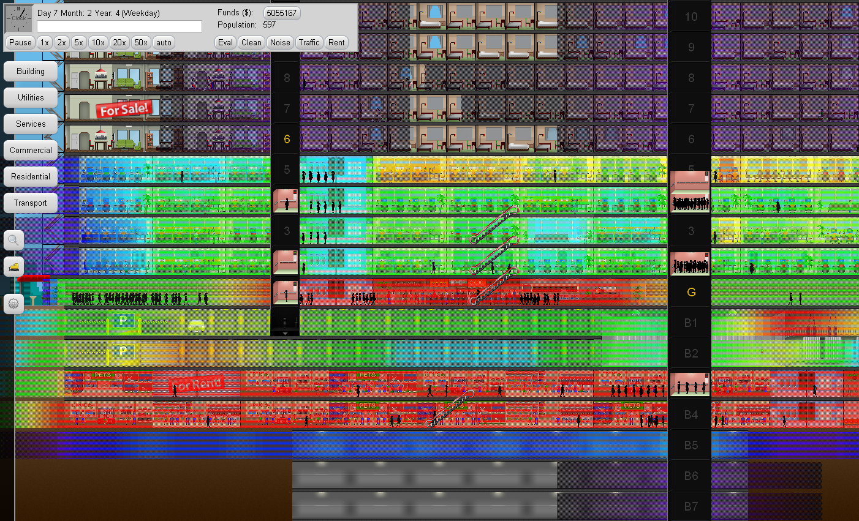Viewport: 859px width, 521px height.
Task: Open the Utilities build menu
Action: coord(31,97)
